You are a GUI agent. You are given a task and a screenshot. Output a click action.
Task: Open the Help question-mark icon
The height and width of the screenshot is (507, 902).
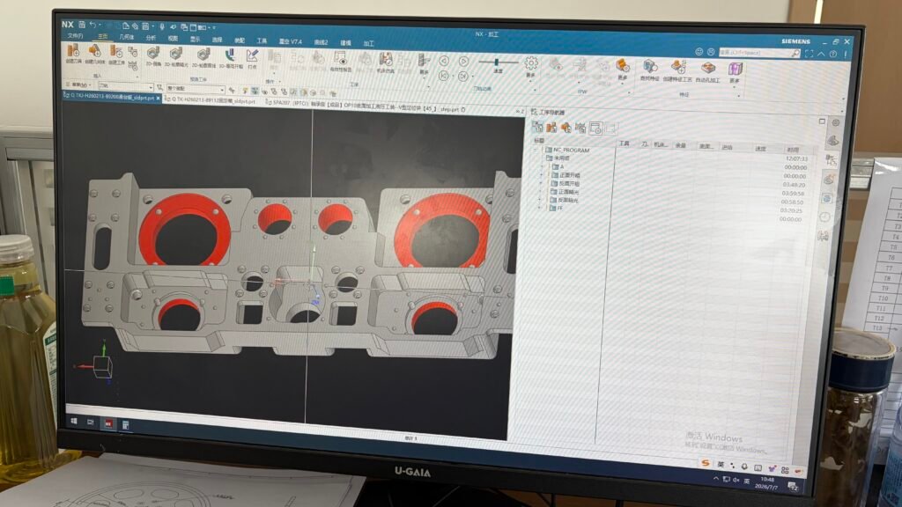[x=833, y=54]
